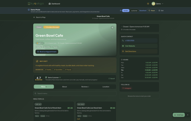Click Browse the menu to start order
This screenshot has width=191, height=121.
pos(139,96)
